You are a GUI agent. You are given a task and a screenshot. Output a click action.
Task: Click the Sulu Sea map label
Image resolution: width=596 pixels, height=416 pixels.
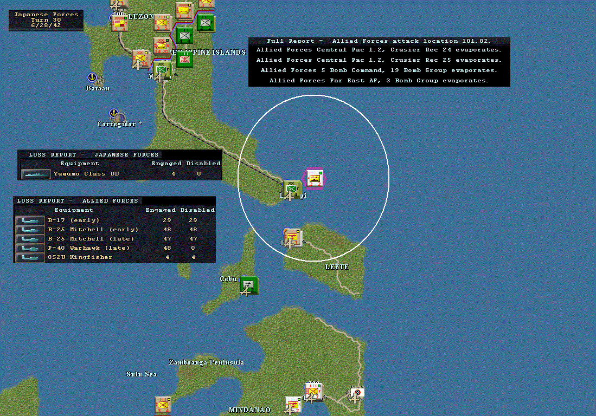142,374
